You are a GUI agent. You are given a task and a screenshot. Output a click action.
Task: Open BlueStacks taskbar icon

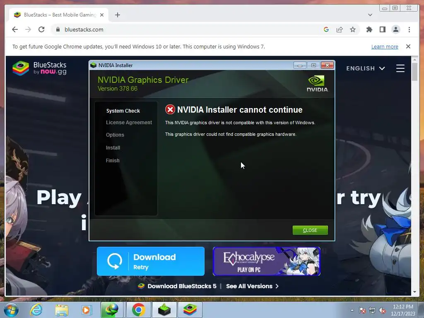(190, 310)
